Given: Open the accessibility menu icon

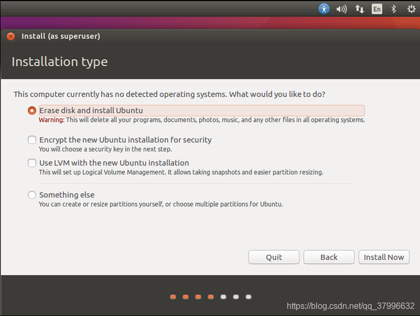Looking at the screenshot, I should click(324, 9).
